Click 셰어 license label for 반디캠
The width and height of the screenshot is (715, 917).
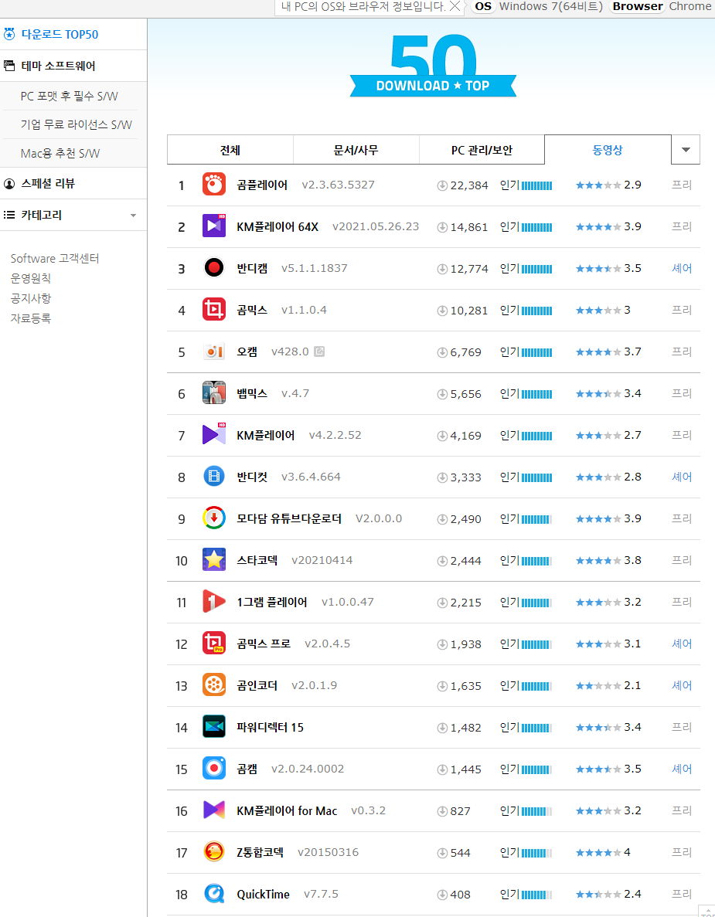pos(682,268)
